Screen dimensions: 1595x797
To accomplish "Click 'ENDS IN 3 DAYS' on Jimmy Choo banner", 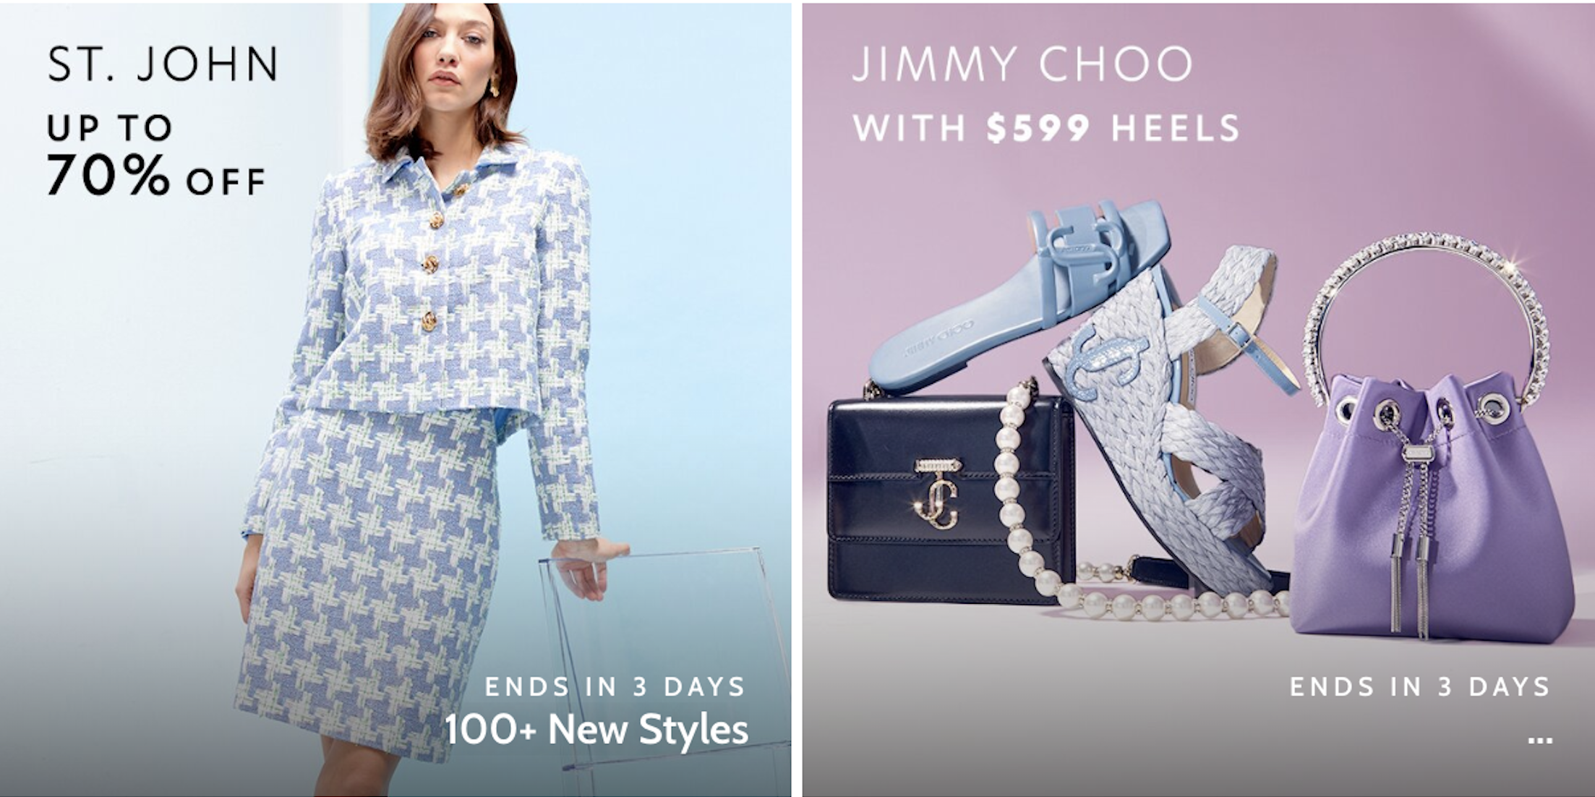I will 1420,686.
